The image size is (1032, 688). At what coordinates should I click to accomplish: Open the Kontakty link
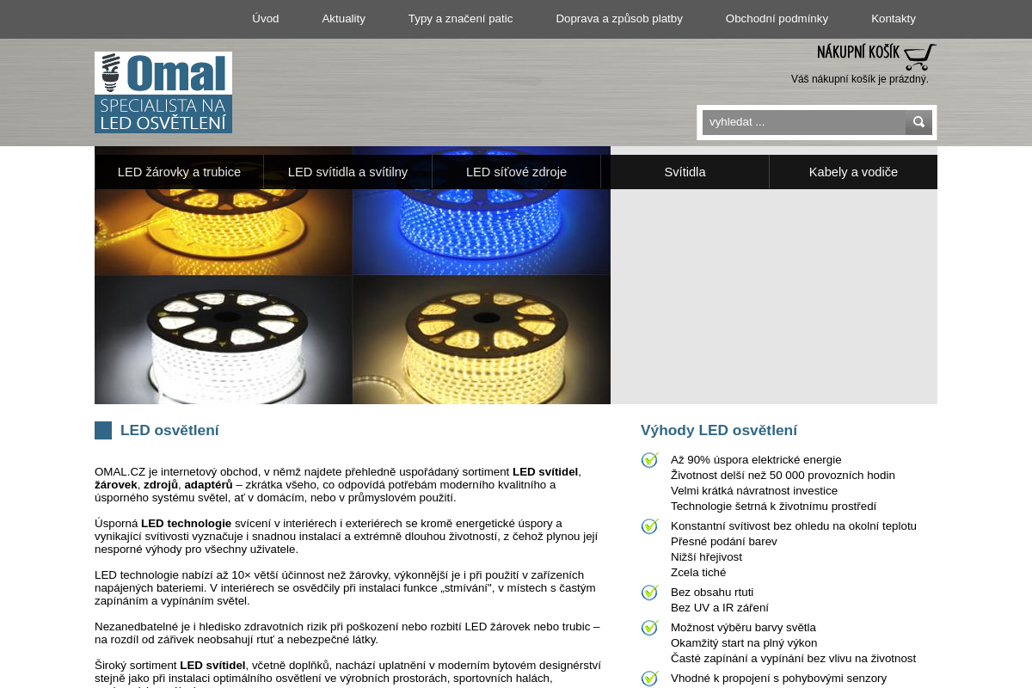click(893, 19)
